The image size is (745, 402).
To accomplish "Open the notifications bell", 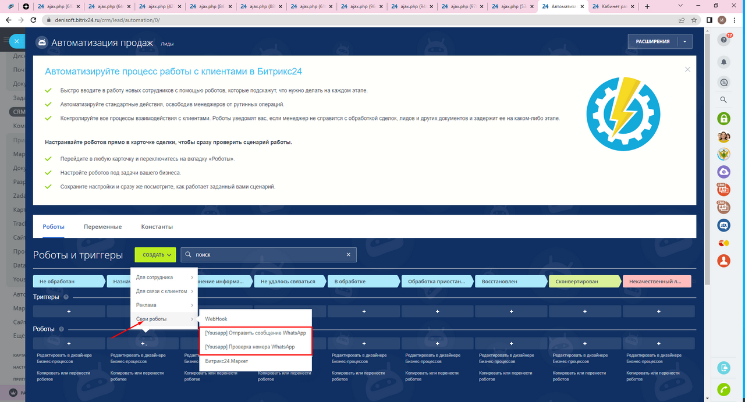I will tap(724, 62).
